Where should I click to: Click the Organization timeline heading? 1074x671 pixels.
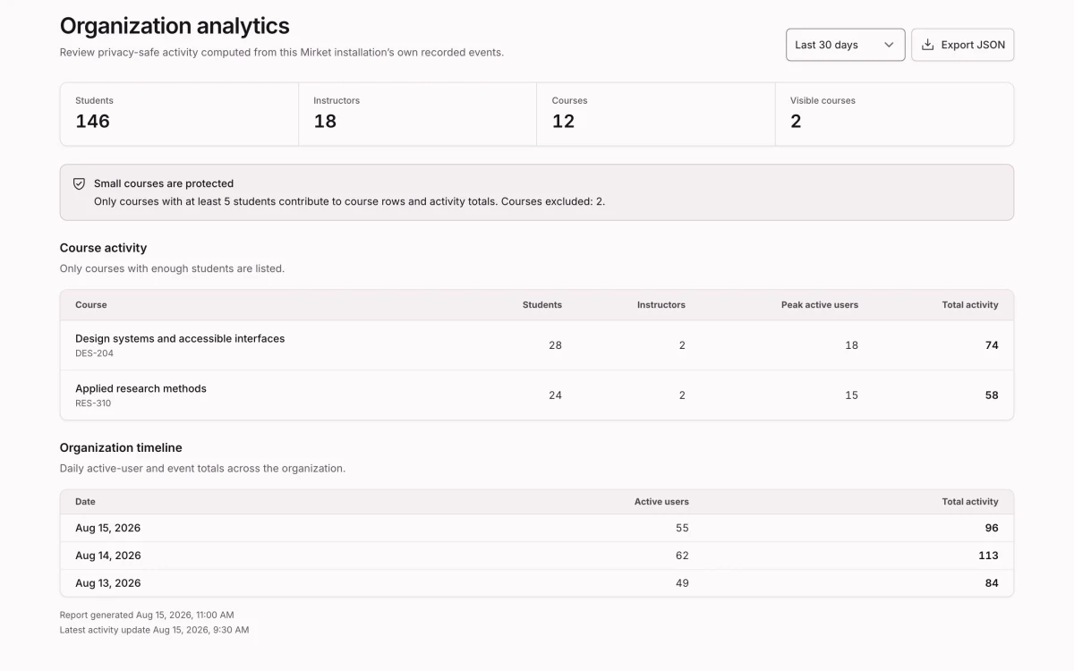coord(121,447)
